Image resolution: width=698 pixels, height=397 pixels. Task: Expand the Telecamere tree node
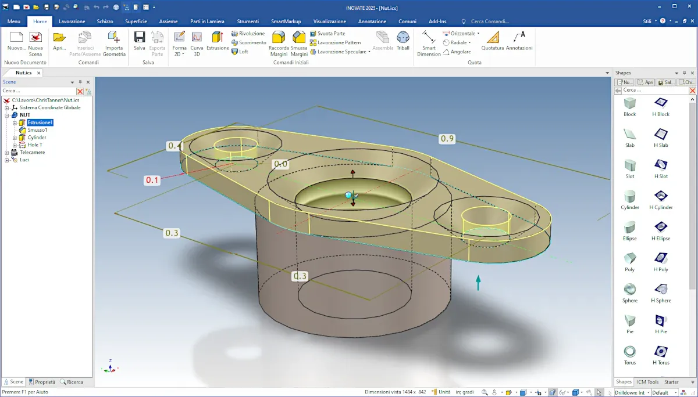tap(7, 152)
